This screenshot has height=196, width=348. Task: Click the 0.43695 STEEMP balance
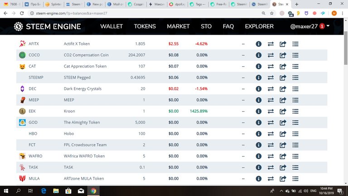pyautogui.click(x=138, y=78)
